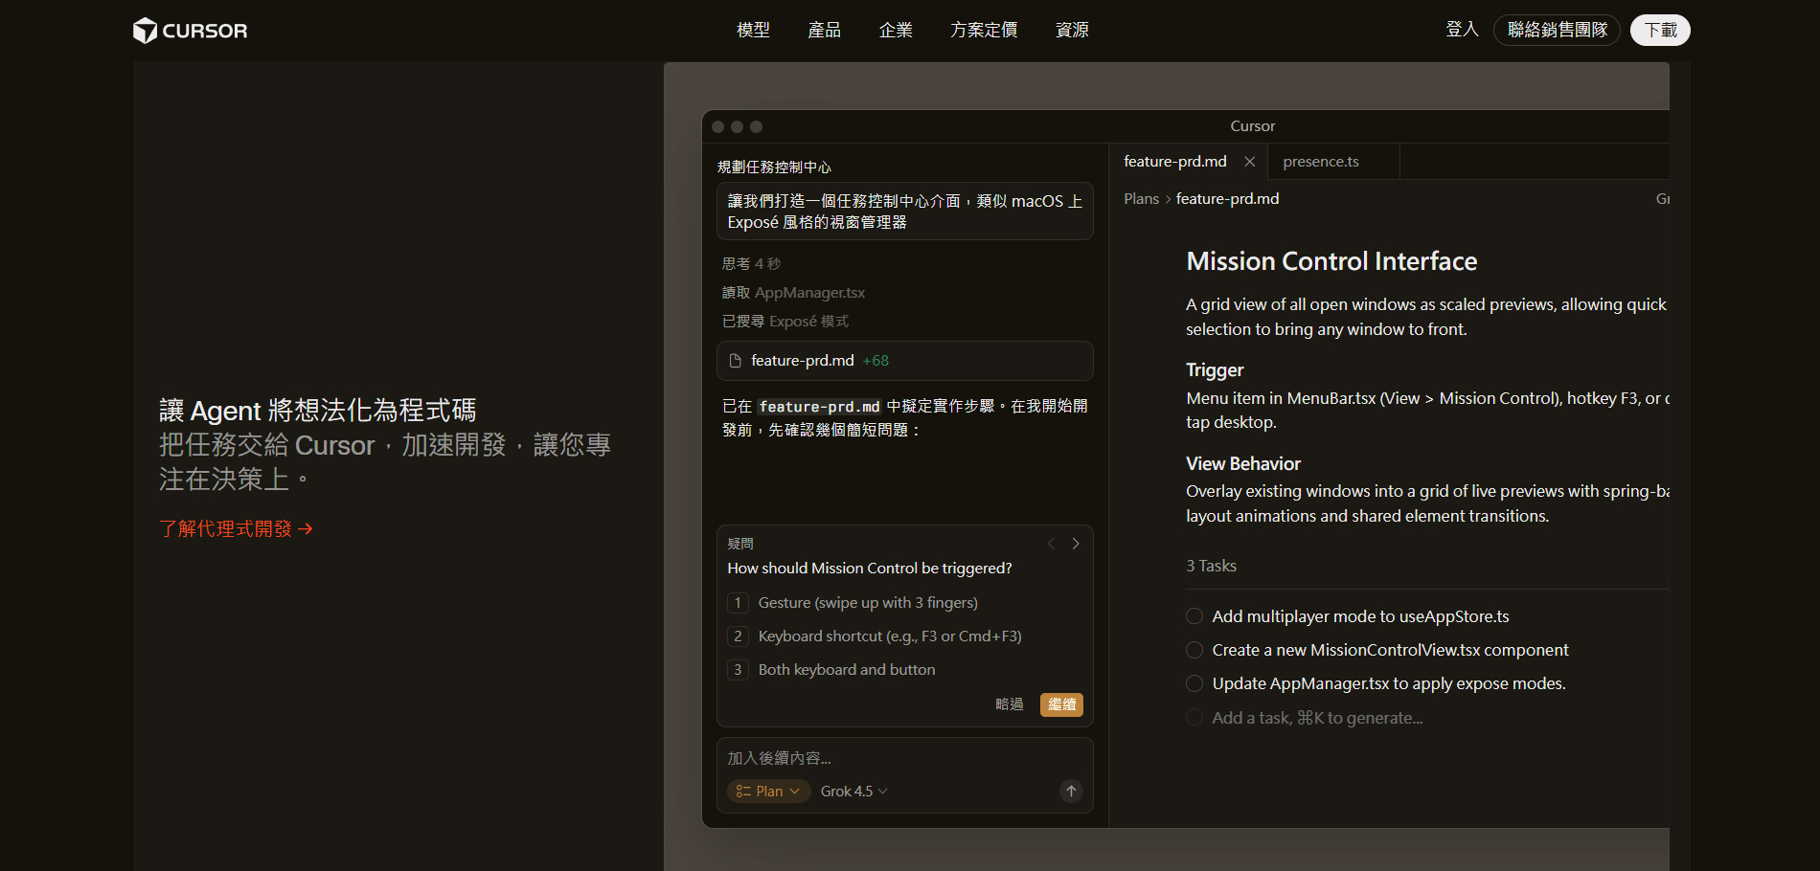Check the Create MissionControlView.tsx task
Viewport: 1820px width, 871px height.
(x=1194, y=650)
